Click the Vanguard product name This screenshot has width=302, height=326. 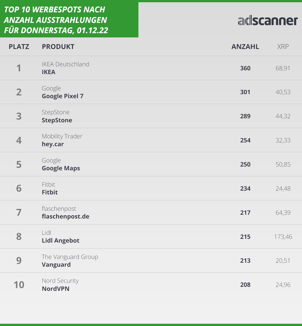56,265
